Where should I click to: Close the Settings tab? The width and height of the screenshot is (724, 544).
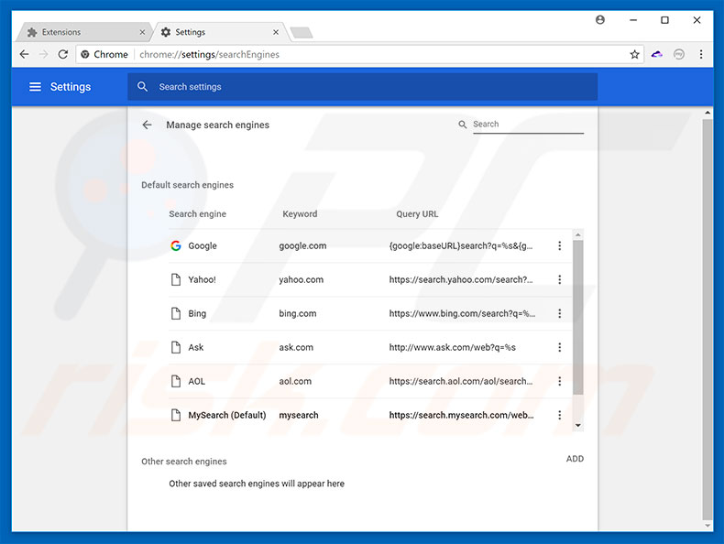274,32
